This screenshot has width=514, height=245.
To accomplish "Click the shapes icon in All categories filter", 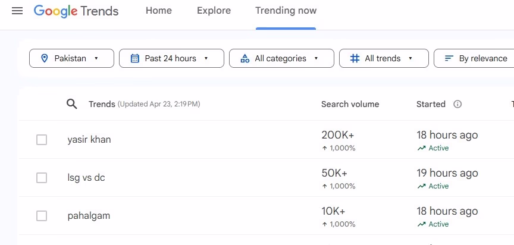I will point(245,58).
